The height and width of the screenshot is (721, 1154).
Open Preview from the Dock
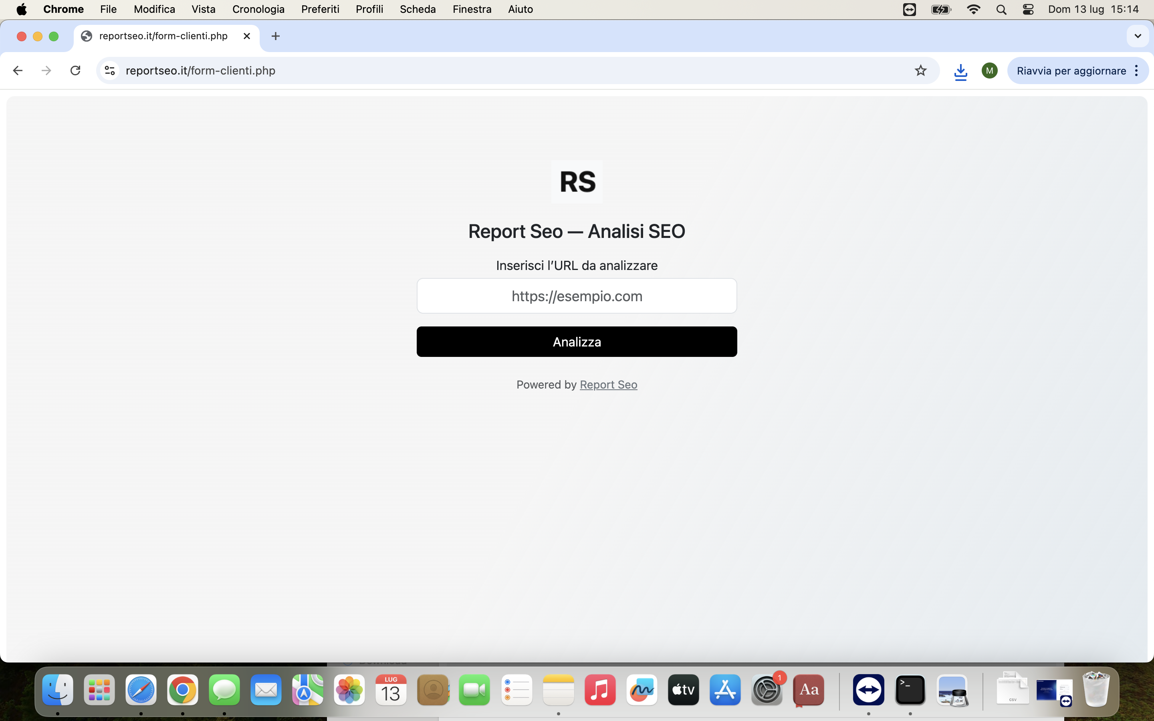coord(952,689)
